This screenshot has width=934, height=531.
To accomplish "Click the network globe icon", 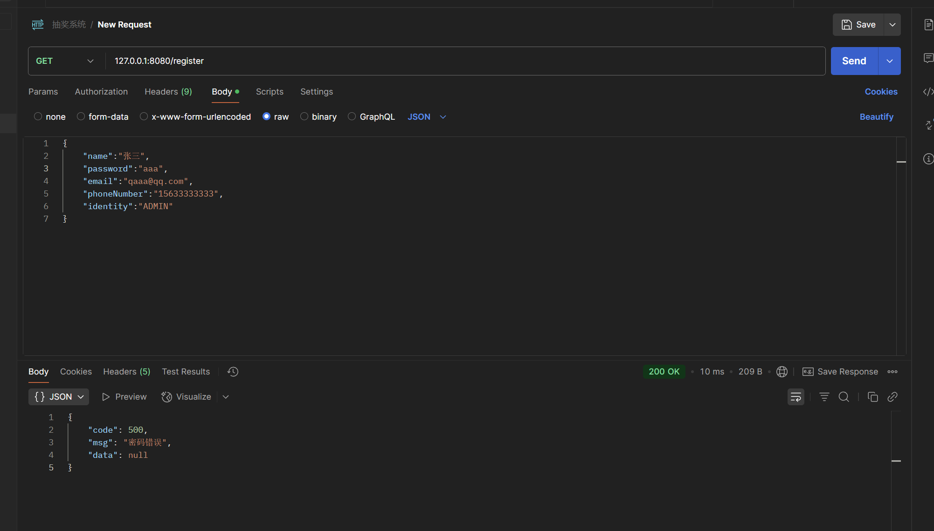I will pos(782,372).
